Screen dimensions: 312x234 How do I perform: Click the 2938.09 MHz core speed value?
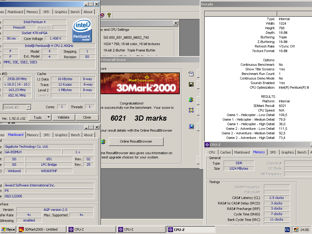click(x=17, y=79)
